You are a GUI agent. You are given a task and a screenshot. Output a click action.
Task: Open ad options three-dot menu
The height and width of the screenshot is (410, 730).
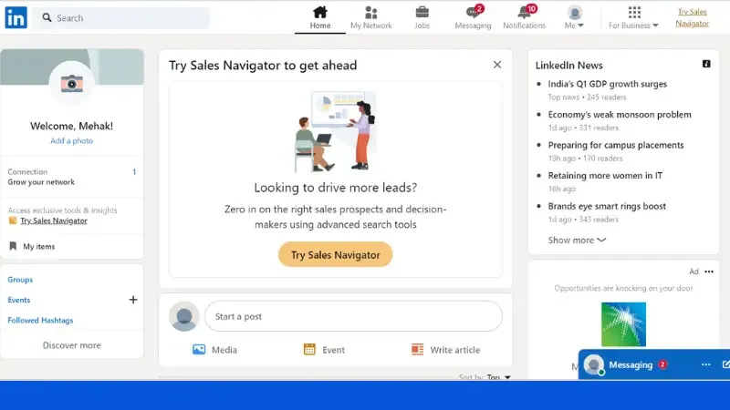pyautogui.click(x=709, y=272)
